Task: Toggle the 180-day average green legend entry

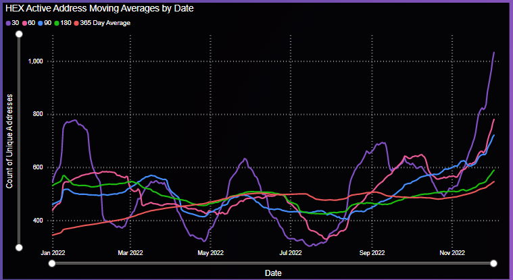Action: (x=62, y=23)
